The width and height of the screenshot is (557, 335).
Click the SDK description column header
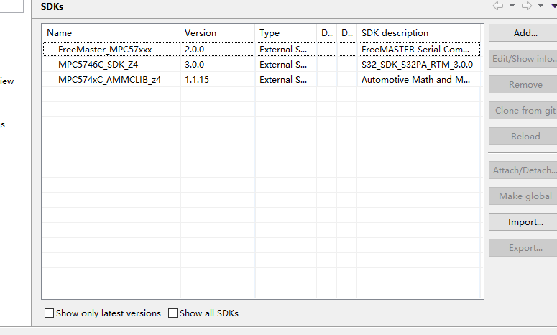pyautogui.click(x=418, y=33)
